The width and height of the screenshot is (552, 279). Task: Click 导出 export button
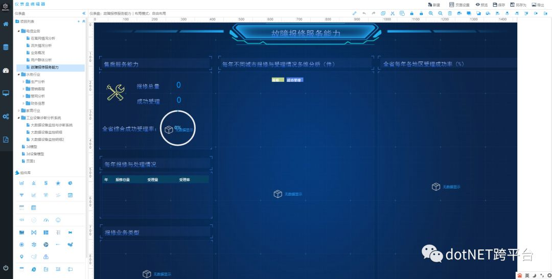tap(538, 5)
